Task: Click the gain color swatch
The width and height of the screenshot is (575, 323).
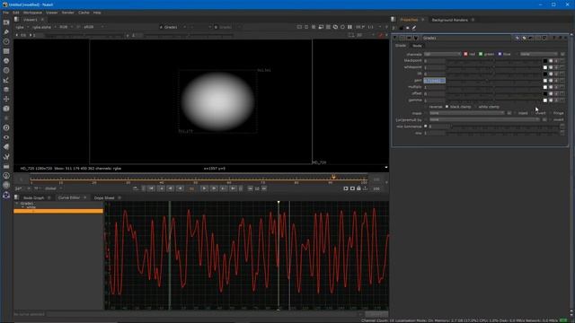Action: coord(545,81)
